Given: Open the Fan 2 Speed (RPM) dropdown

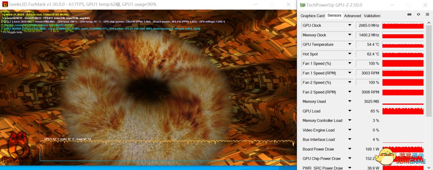Looking at the screenshot, I should click(x=350, y=92).
